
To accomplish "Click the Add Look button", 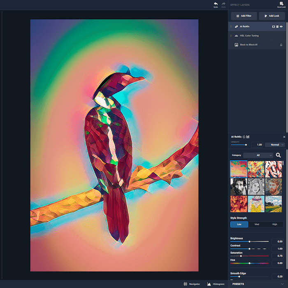I will (272, 16).
